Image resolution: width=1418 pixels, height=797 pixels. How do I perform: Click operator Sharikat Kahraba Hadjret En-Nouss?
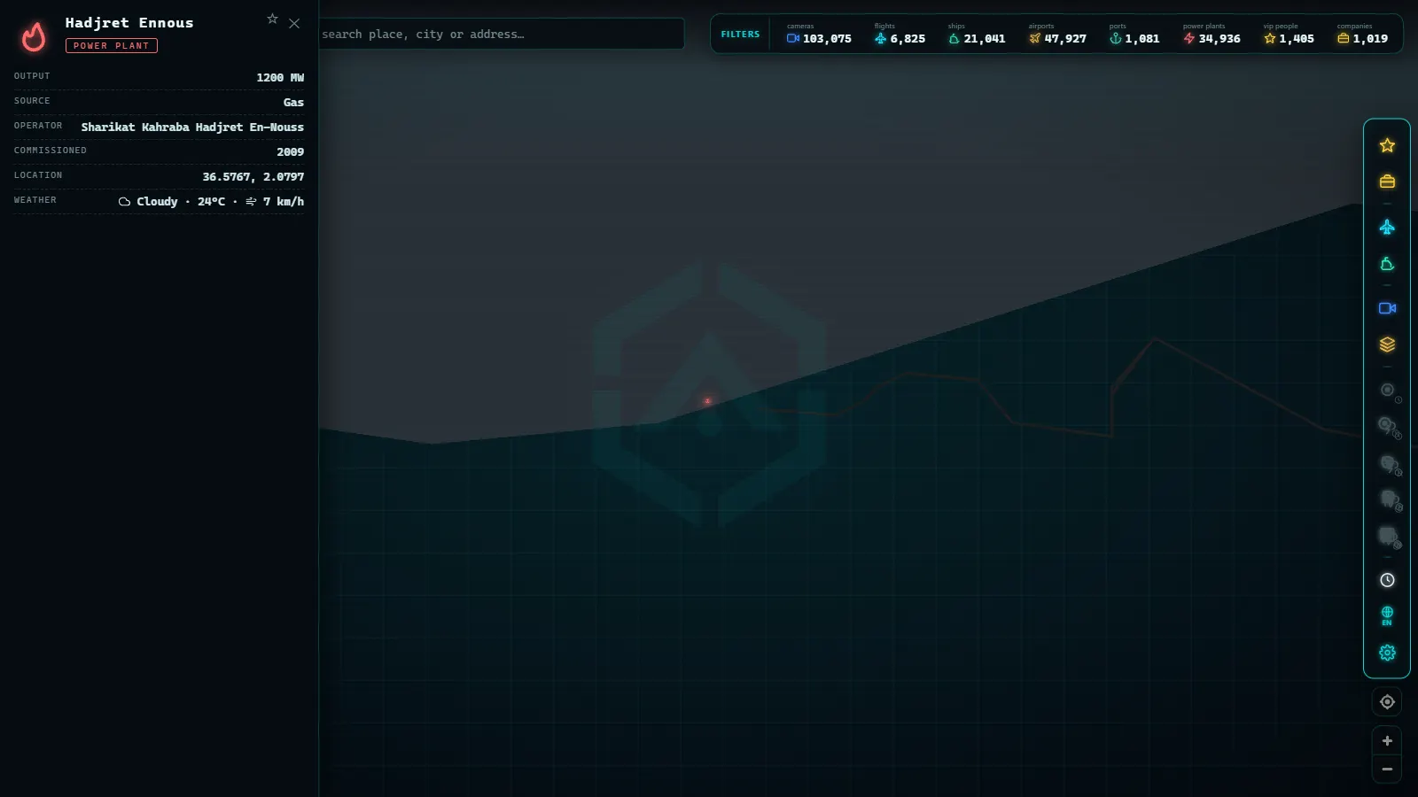click(x=192, y=128)
